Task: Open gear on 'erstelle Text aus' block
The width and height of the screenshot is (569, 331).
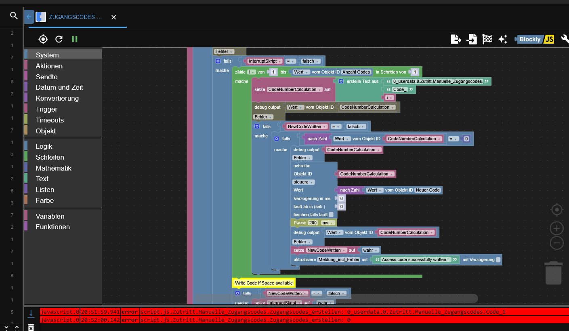Action: 341,81
